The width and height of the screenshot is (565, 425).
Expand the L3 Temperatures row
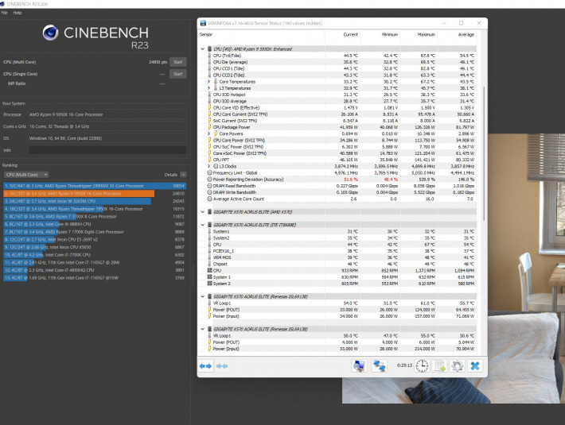pos(208,87)
